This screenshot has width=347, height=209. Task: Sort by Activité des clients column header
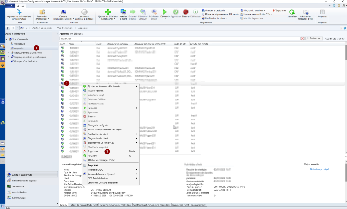point(201,44)
